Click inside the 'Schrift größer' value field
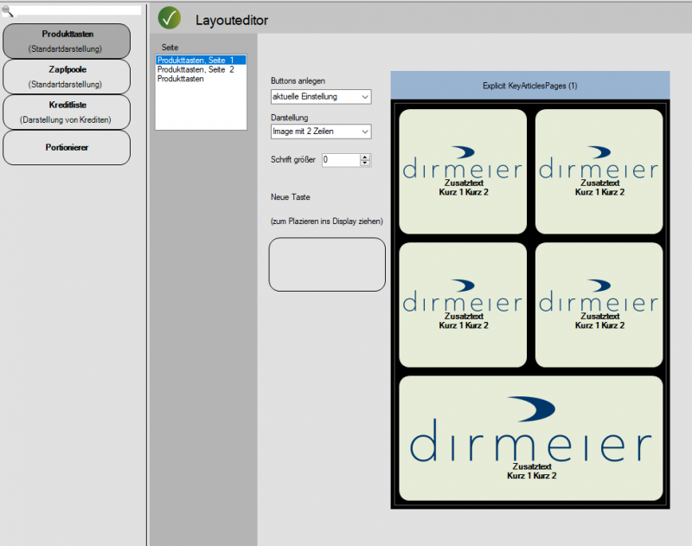The height and width of the screenshot is (546, 692). pos(342,160)
